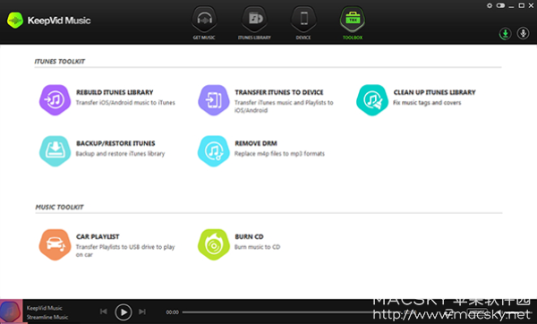537x324 pixels.
Task: Click 'Burn music to CD' text
Action: click(x=257, y=247)
